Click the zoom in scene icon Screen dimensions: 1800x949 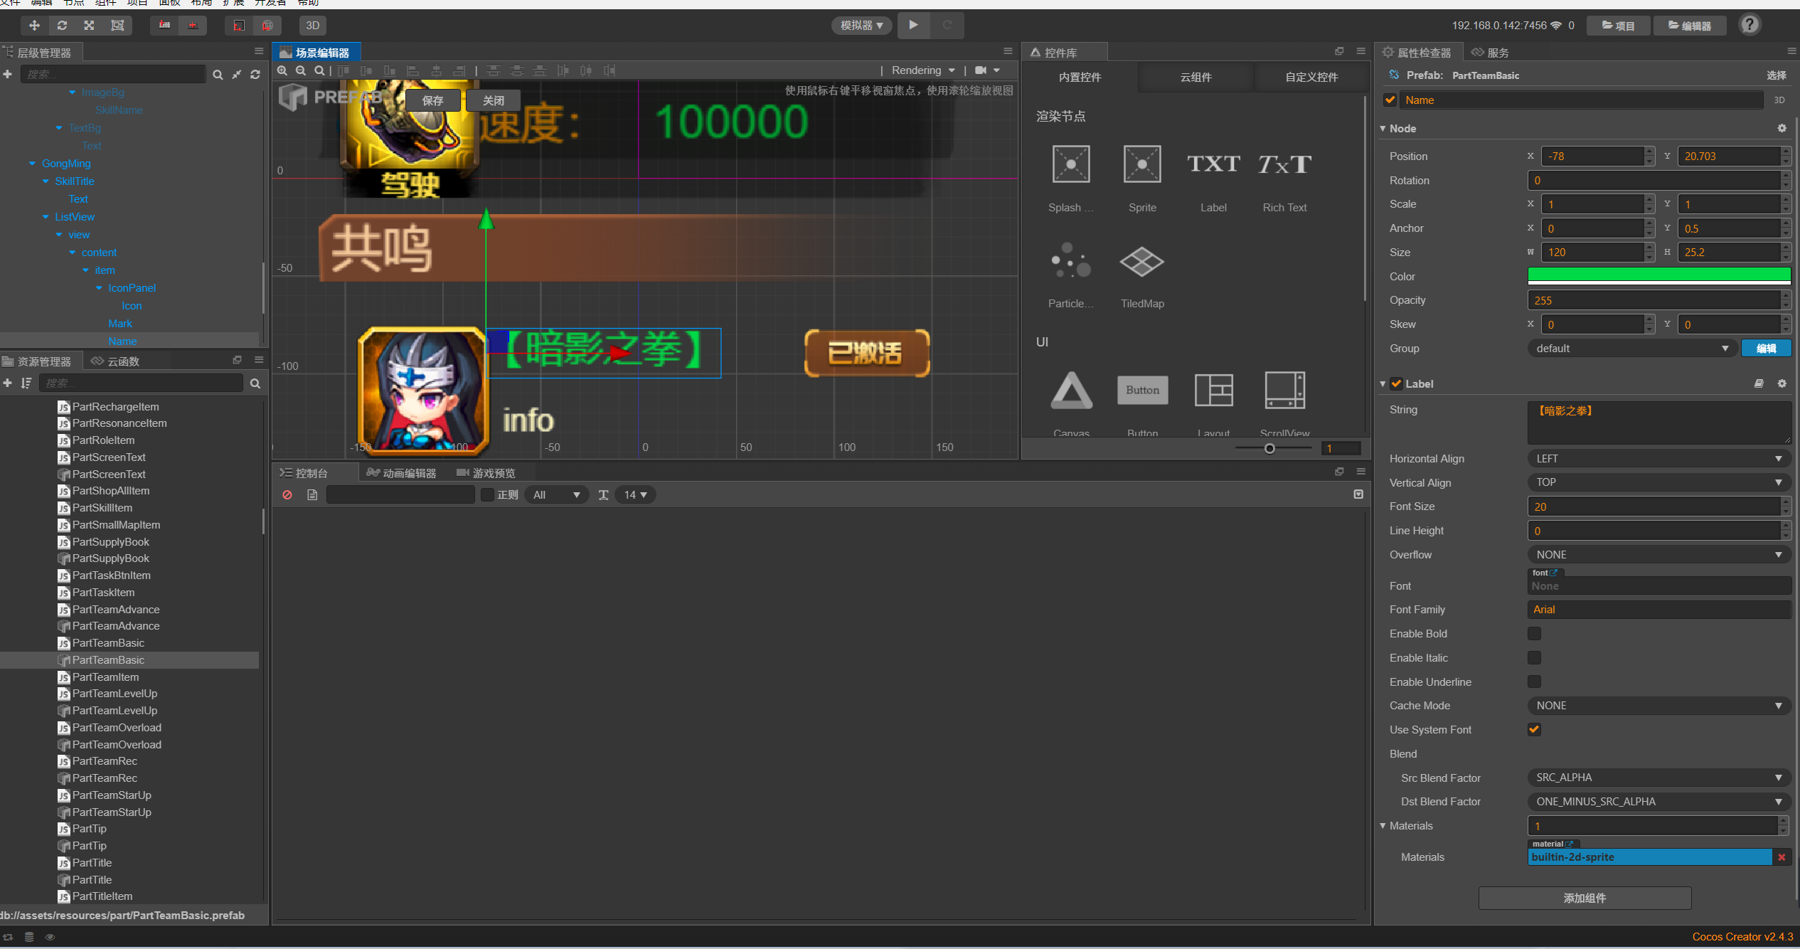pyautogui.click(x=282, y=70)
